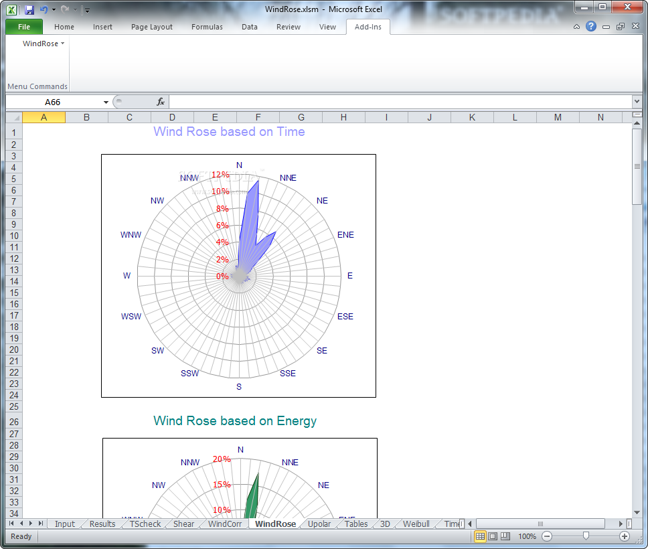This screenshot has height=549, width=648.
Task: Select the Wind Rose based on Time chart
Action: (x=238, y=276)
